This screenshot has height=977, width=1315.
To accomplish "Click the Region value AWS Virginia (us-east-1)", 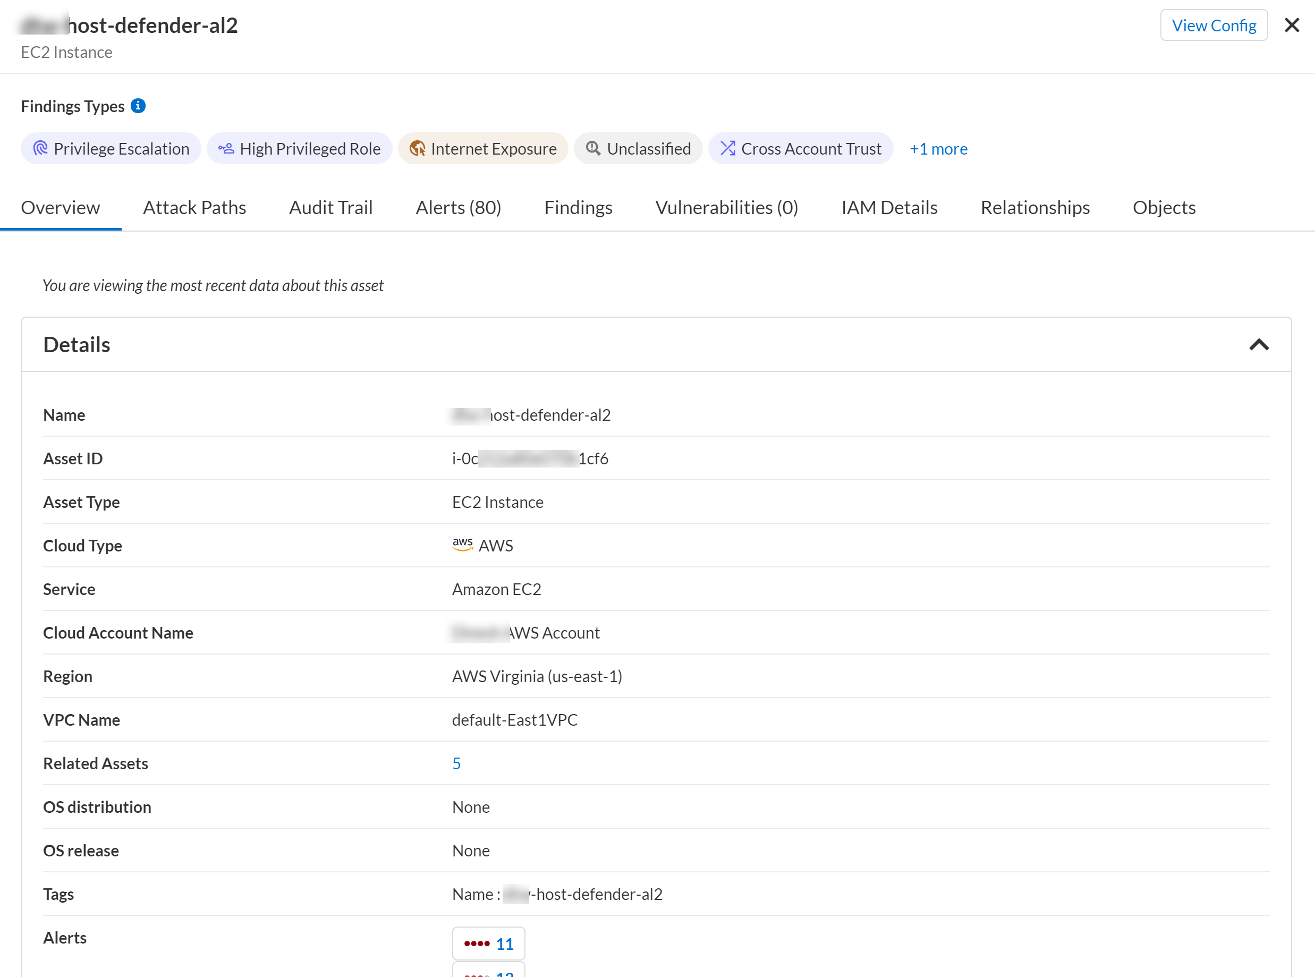I will click(x=537, y=676).
